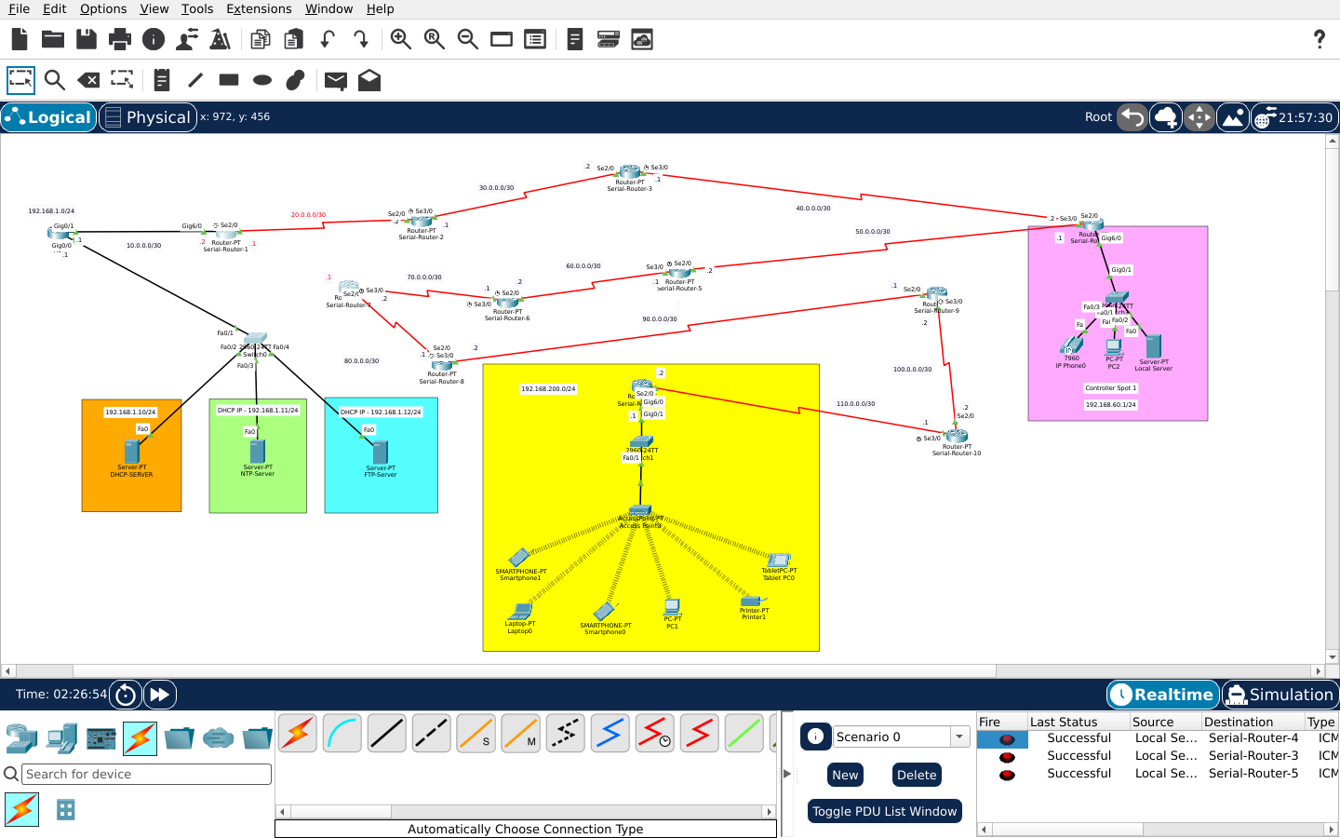Switch to Physical workspace view
The width and height of the screenshot is (1340, 838).
coord(148,117)
